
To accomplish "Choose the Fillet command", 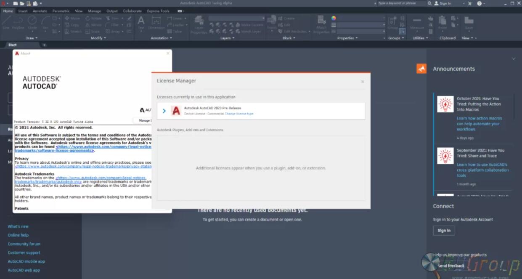I will 113,25.
